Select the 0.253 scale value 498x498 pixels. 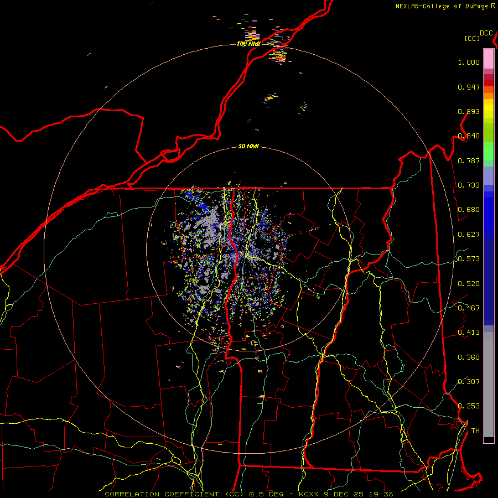469,406
